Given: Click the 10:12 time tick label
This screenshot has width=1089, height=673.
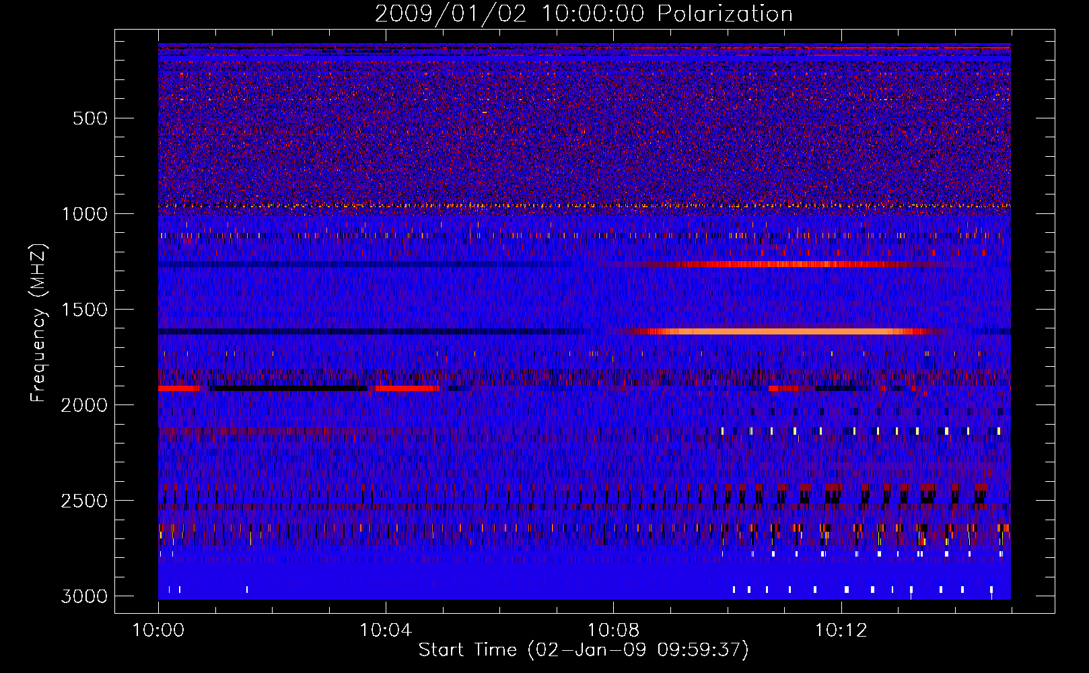Looking at the screenshot, I should point(841,631).
